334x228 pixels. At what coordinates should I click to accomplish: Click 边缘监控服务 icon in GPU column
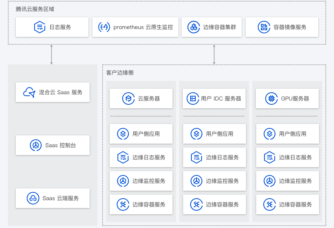270,181
